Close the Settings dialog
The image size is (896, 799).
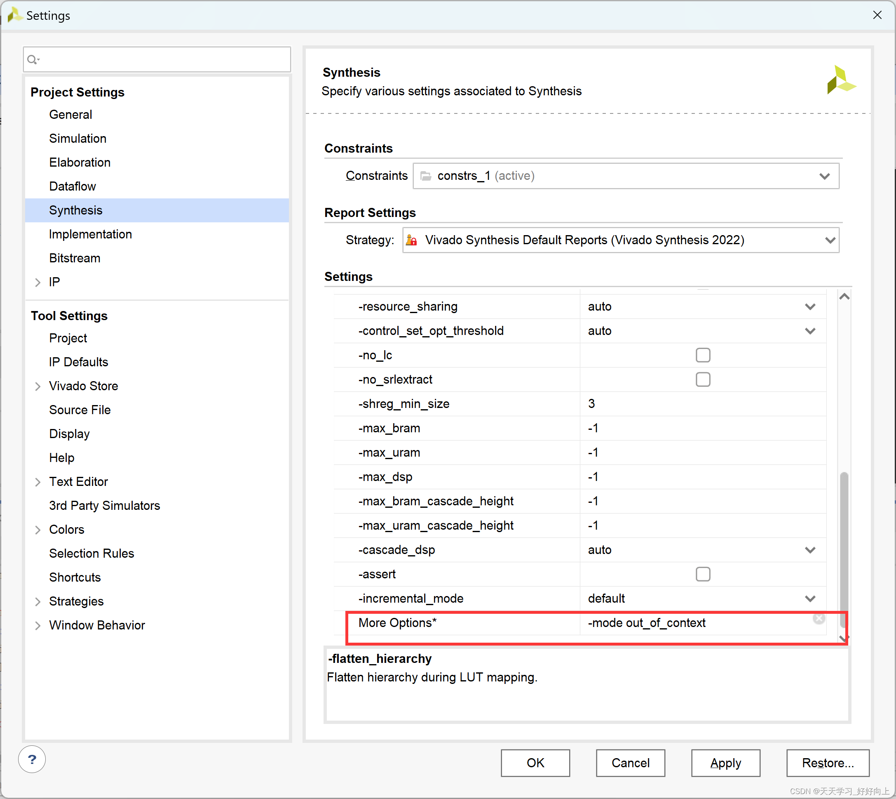[877, 15]
